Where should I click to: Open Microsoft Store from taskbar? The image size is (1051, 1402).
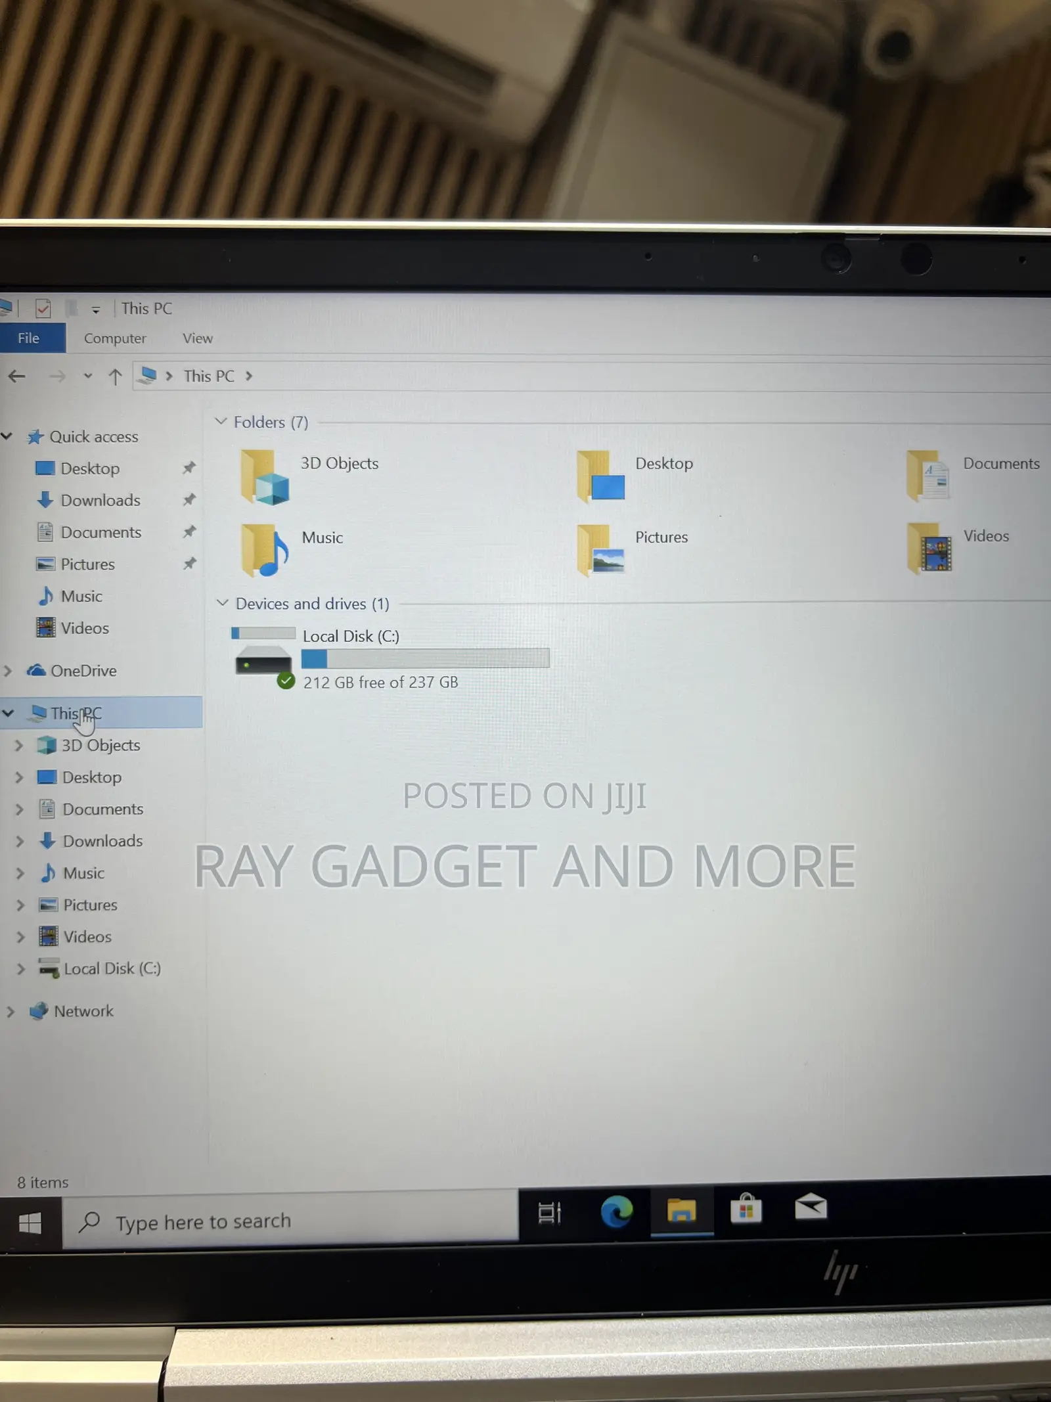(746, 1208)
